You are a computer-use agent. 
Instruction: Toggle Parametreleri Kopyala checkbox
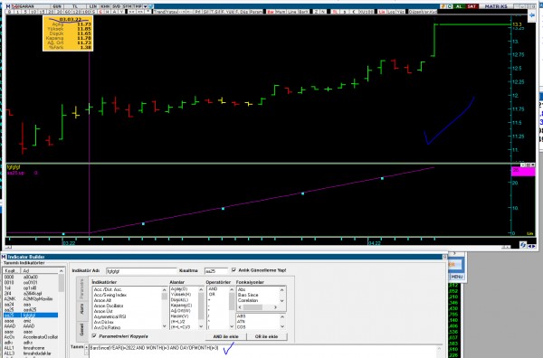point(94,336)
